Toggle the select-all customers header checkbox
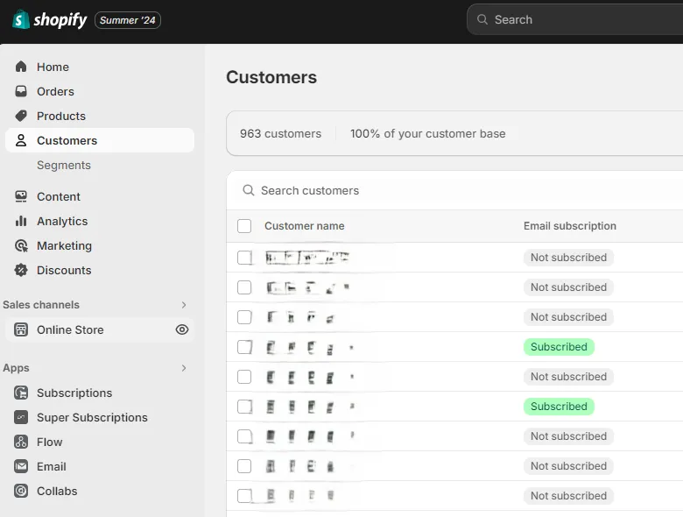The height and width of the screenshot is (517, 683). point(244,226)
